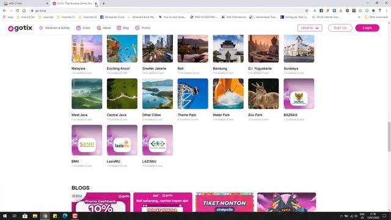Click the page vertical scrollbar thumb

click(x=389, y=137)
